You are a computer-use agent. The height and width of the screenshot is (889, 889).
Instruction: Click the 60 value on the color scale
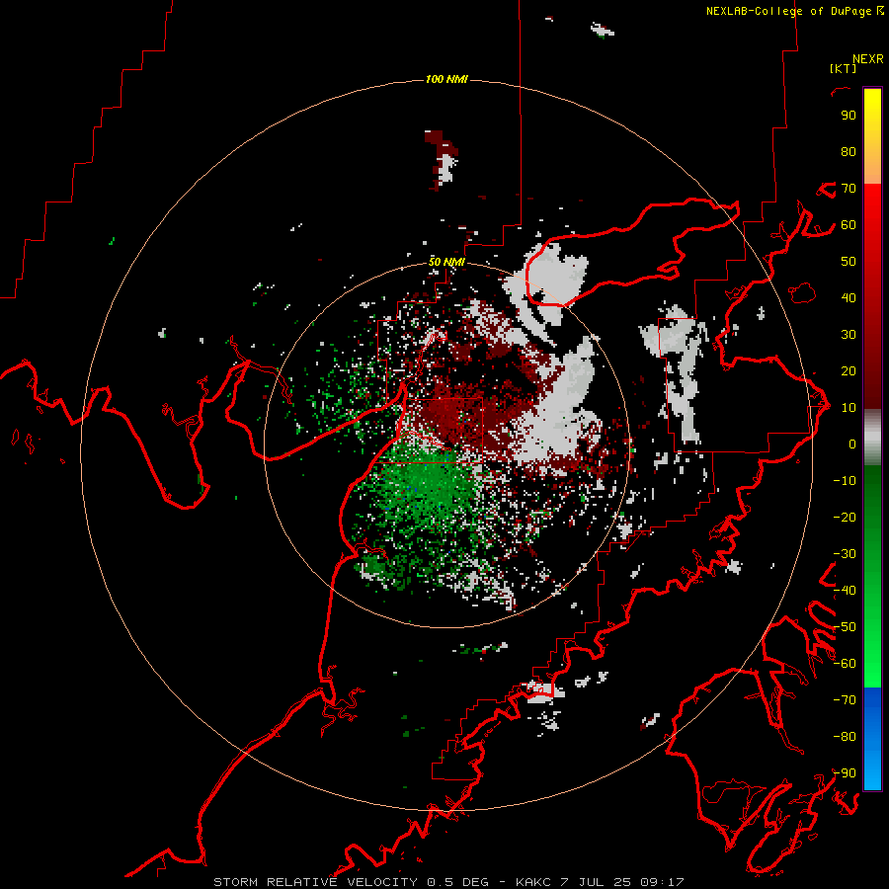(849, 225)
